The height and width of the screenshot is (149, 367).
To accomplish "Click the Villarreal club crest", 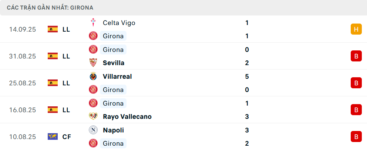I will coord(93,77).
